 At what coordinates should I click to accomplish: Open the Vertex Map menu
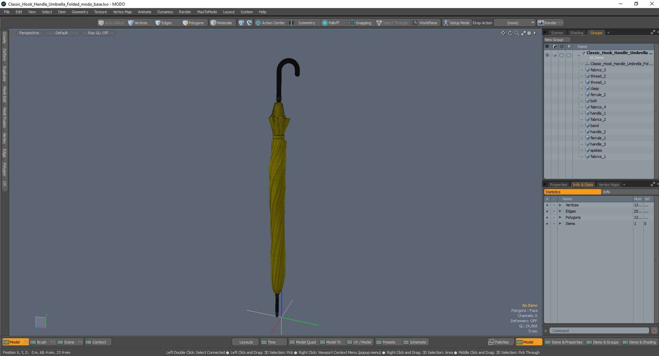click(123, 12)
